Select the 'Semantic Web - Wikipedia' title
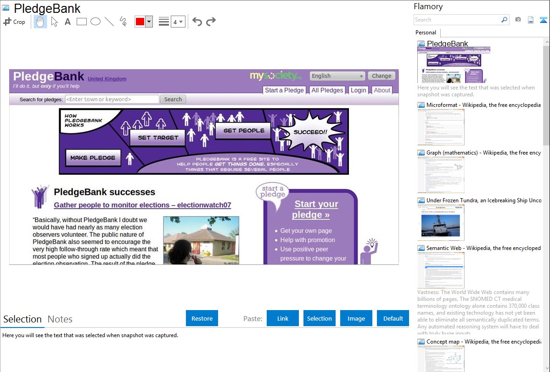This screenshot has height=372, width=550. point(483,248)
